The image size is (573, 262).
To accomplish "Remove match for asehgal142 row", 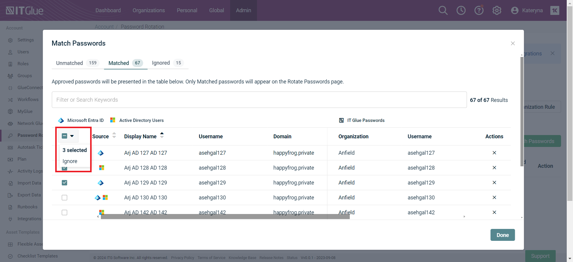I will [494, 213].
